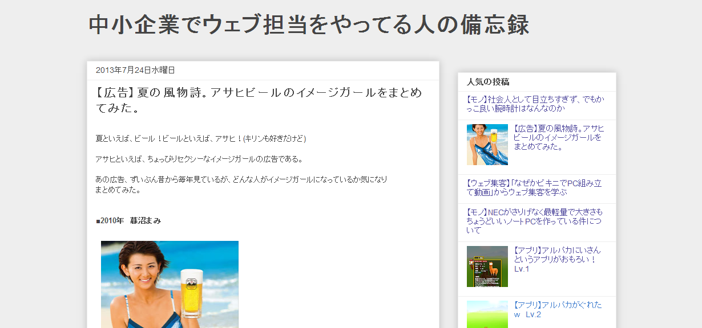The image size is (702, 328).
Task: Click the green アルパカ Lv.2 thumbnail
Action: click(487, 314)
